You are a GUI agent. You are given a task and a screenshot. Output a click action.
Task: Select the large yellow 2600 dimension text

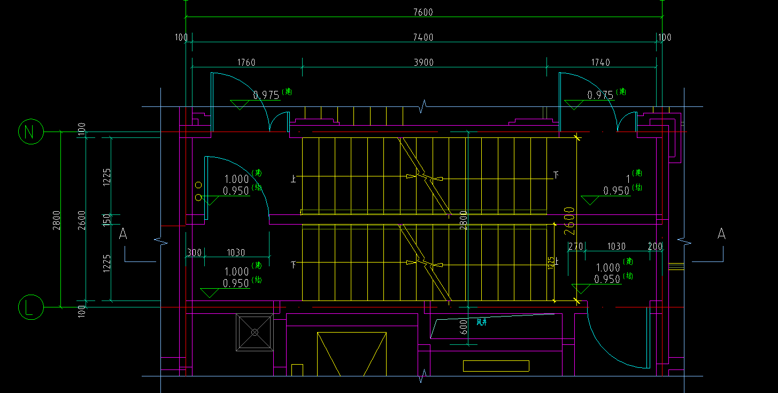569,221
